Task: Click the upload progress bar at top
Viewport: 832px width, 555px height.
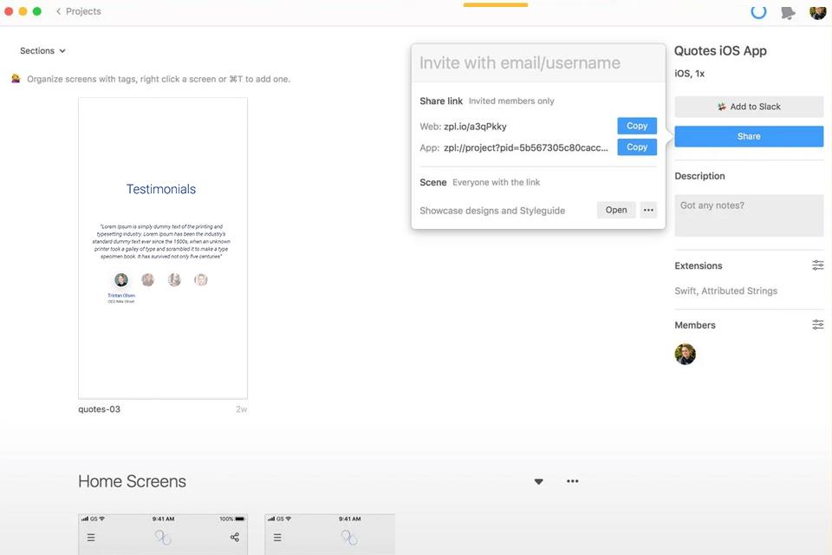Action: [x=495, y=3]
